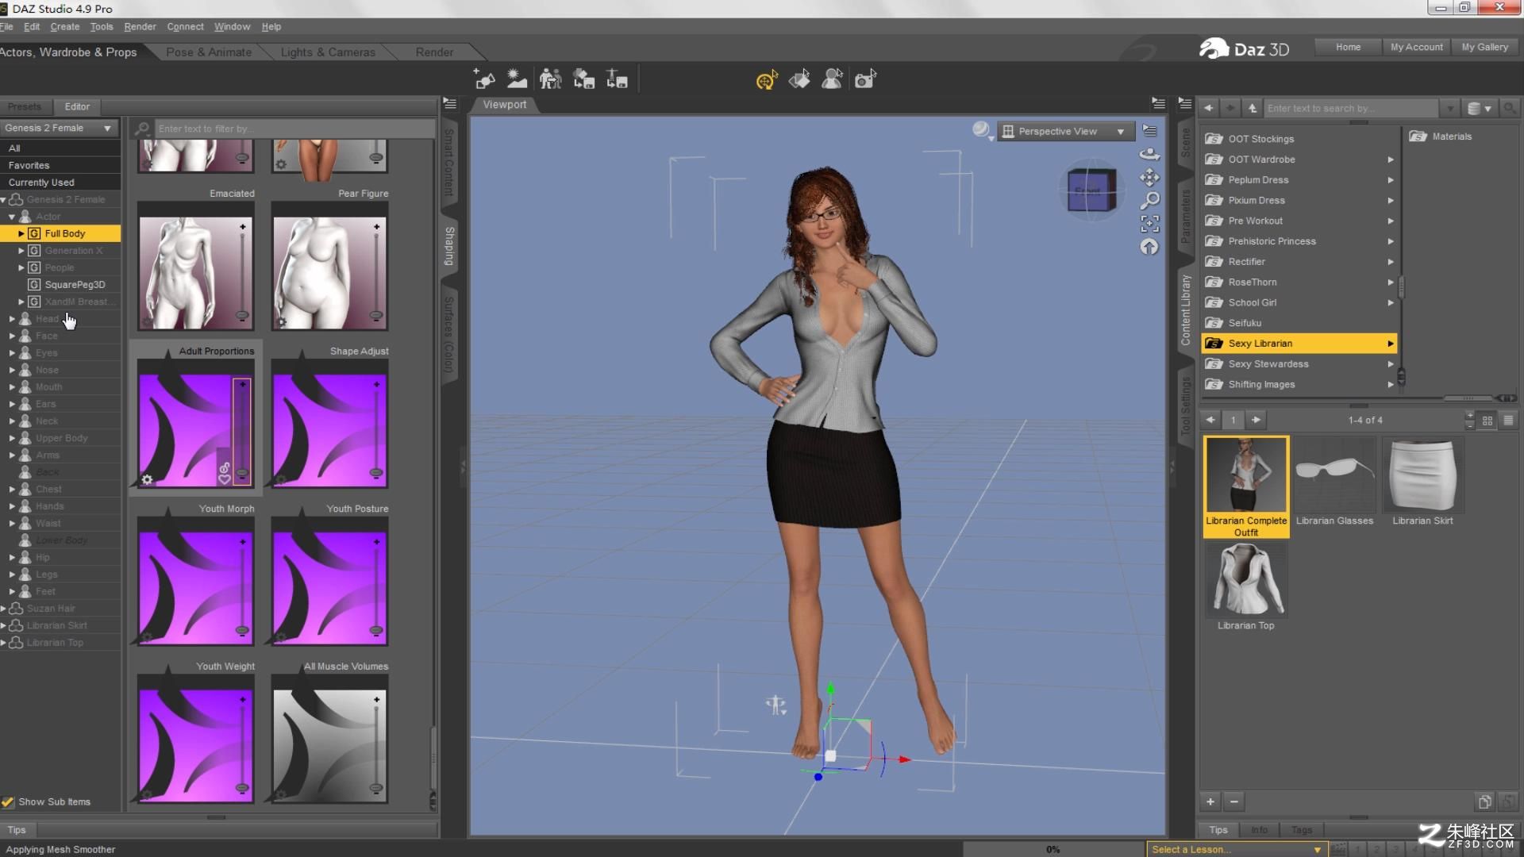
Task: Select the Surface Selection tool
Action: click(799, 79)
